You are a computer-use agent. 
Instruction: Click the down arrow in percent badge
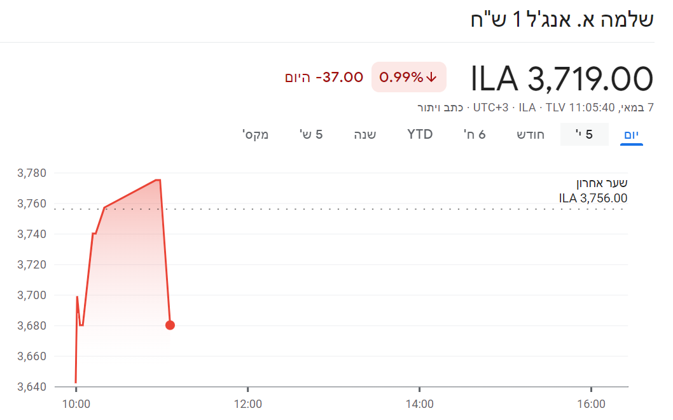click(432, 78)
